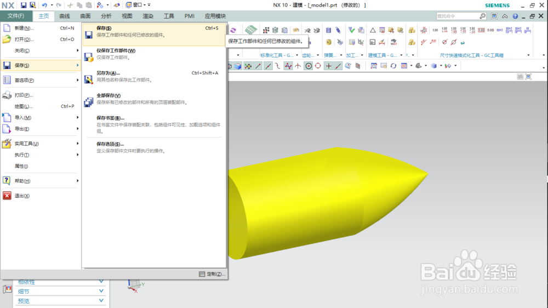548x308 pixels.
Task: Click the Redo arrow icon
Action: pyautogui.click(x=59, y=5)
